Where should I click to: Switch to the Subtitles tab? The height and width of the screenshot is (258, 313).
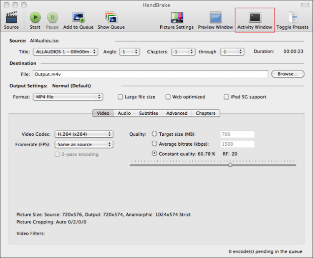(149, 113)
